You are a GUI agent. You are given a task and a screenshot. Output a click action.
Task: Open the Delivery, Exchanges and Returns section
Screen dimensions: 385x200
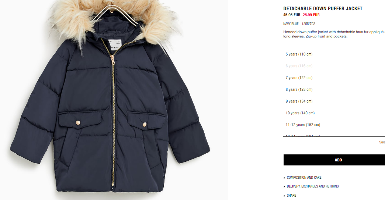(x=313, y=186)
